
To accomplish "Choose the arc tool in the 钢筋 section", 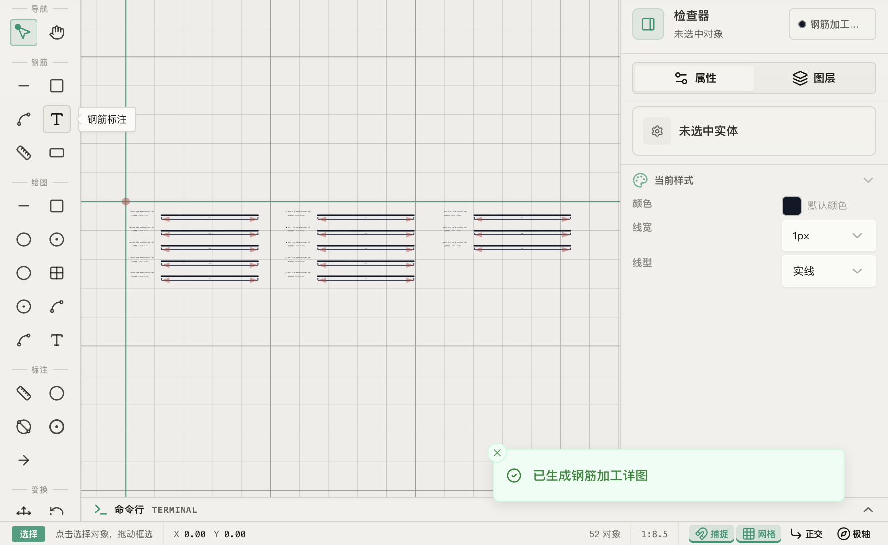I will pos(23,119).
